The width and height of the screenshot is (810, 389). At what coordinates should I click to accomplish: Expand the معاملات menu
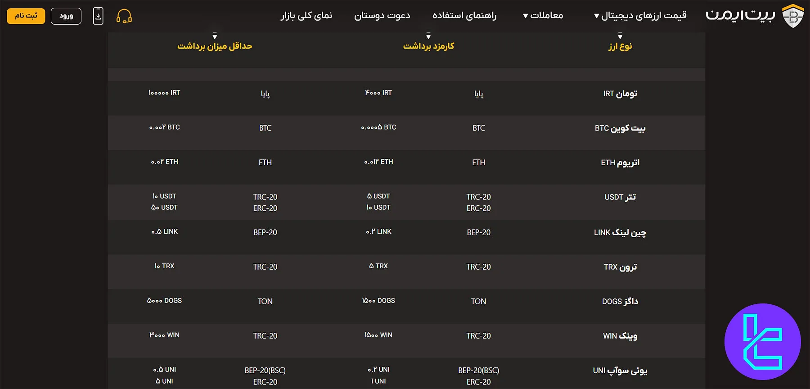tap(543, 15)
